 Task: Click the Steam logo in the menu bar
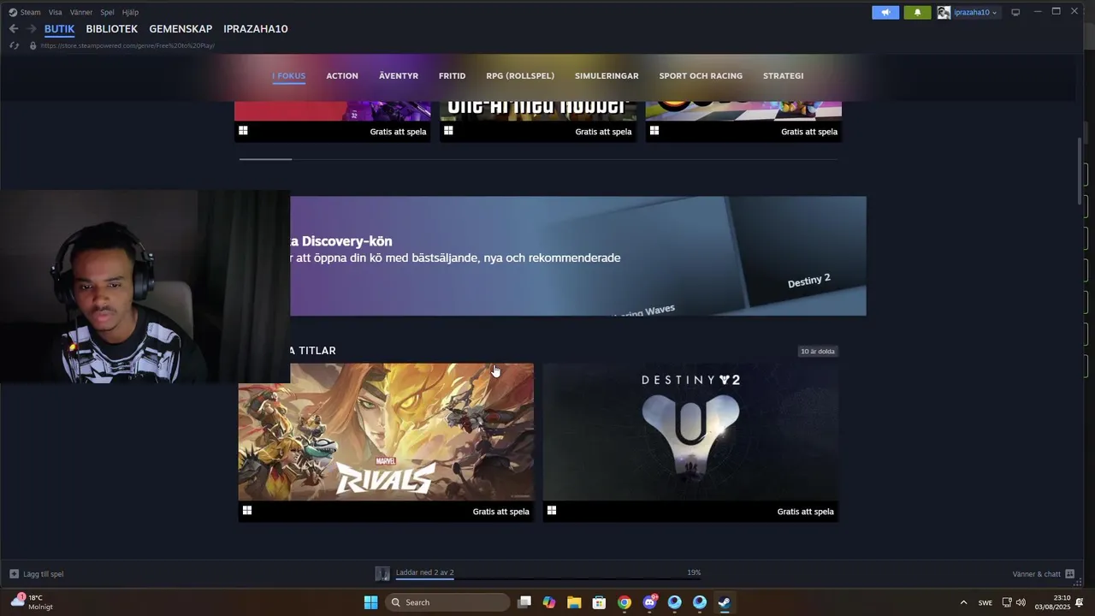point(13,12)
